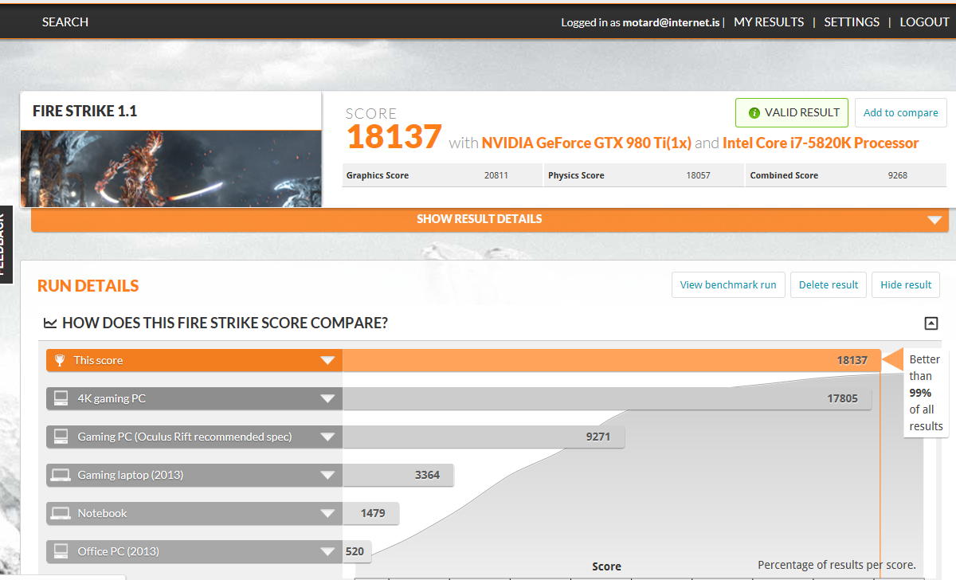Screen dimensions: 956x580
Task: Go to MY RESULTS
Action: pyautogui.click(x=768, y=22)
